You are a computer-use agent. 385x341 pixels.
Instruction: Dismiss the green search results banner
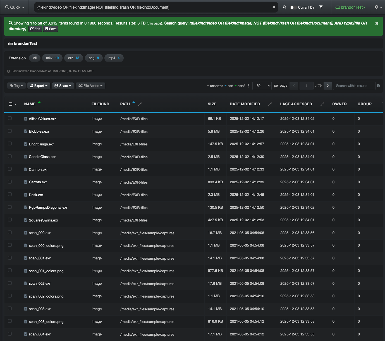pyautogui.click(x=377, y=23)
